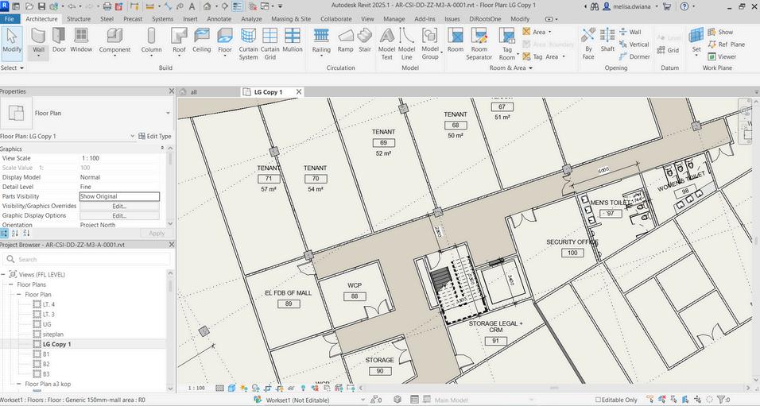Viewport: 760px width, 406px height.
Task: Click the Save icon in quick access toolbar
Action: coord(40,6)
